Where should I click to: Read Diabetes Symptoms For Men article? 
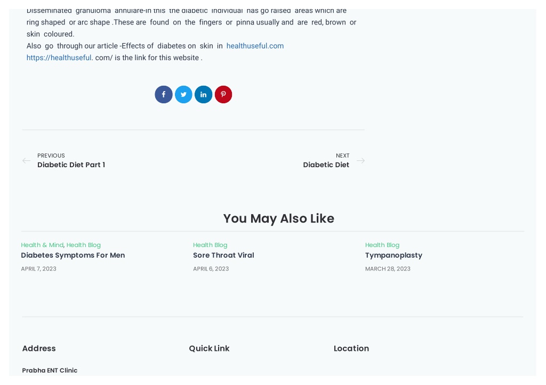point(73,255)
